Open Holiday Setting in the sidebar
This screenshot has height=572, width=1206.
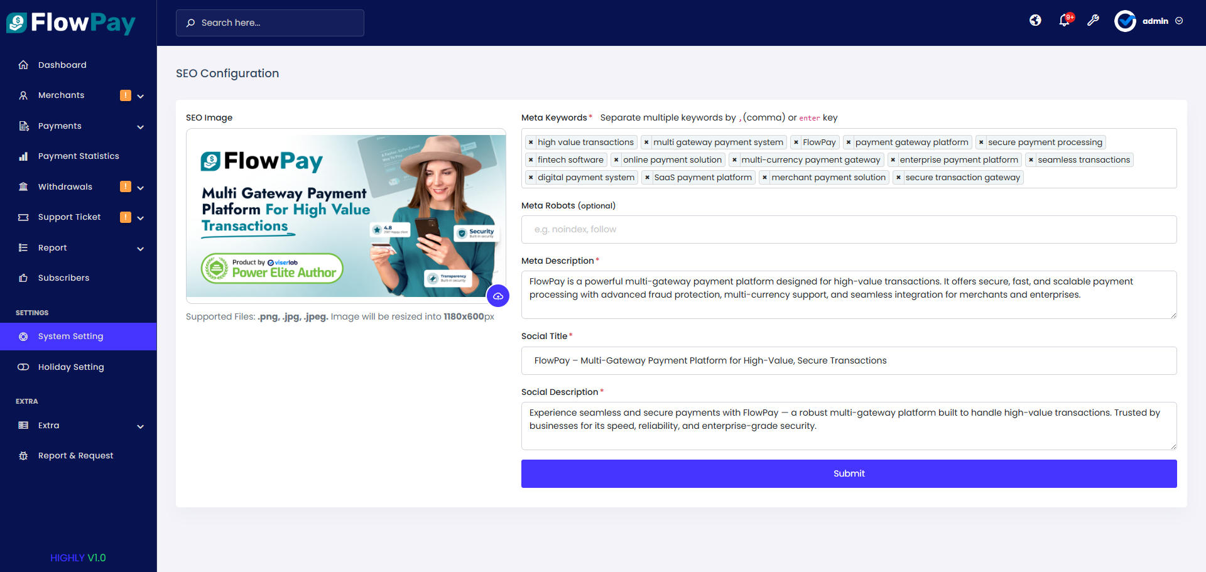[x=79, y=367]
